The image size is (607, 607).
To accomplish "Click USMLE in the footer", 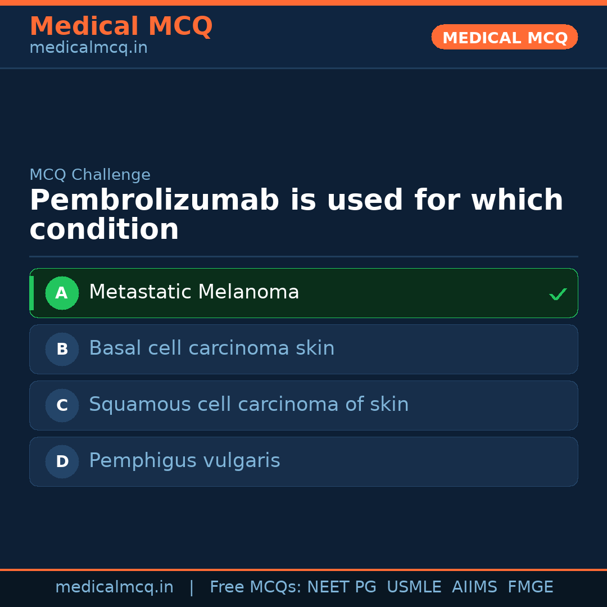I will tap(414, 587).
